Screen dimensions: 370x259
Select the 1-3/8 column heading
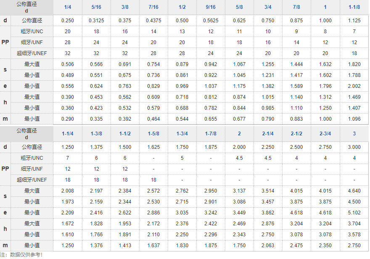(96, 134)
